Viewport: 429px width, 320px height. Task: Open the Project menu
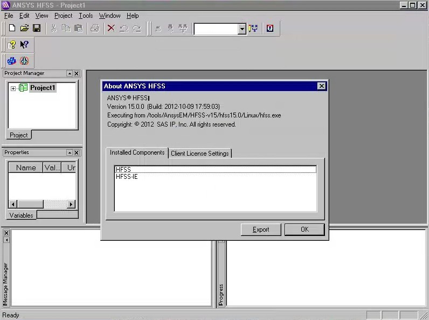(63, 16)
